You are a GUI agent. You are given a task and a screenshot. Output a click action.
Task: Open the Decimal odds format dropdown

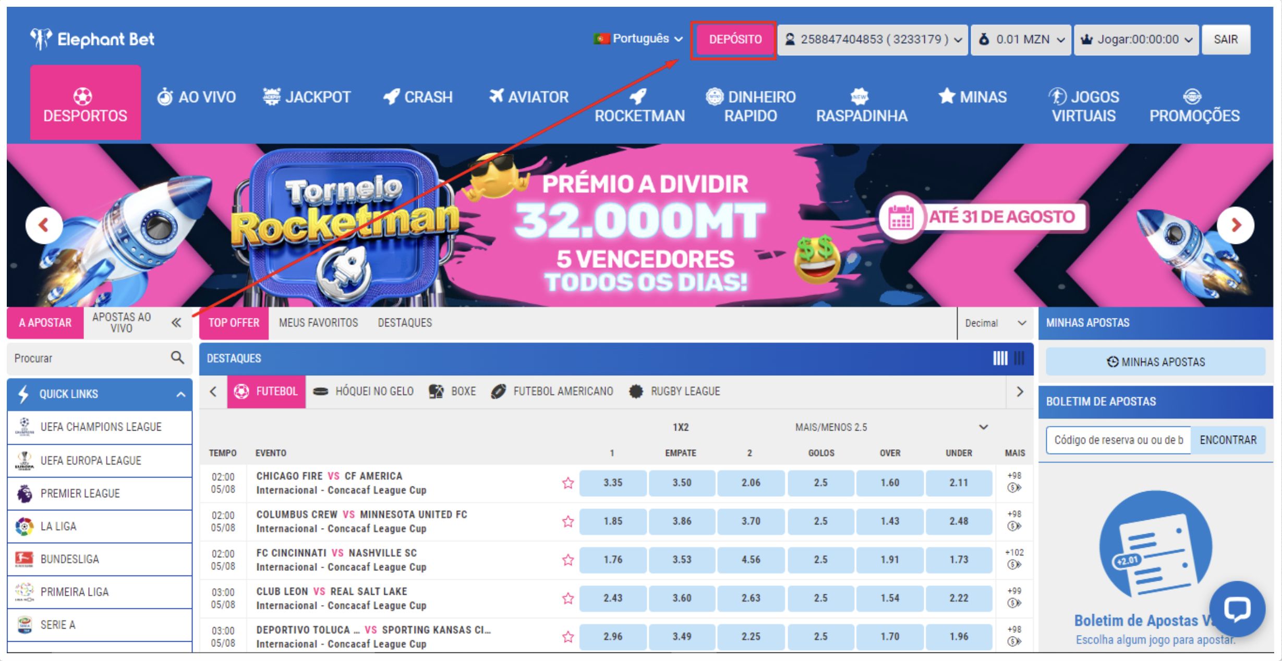click(x=995, y=323)
